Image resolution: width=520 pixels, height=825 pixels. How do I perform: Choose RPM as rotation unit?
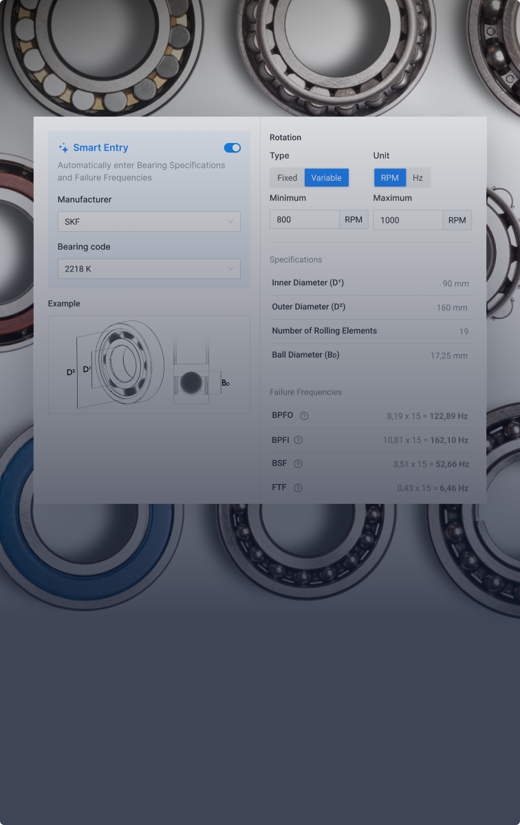(389, 178)
